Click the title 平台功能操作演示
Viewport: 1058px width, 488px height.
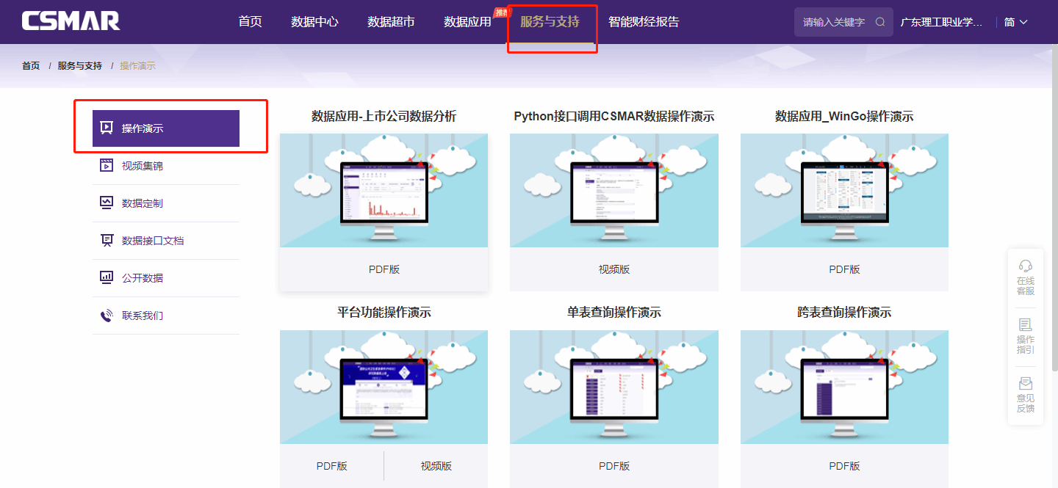[x=384, y=313]
